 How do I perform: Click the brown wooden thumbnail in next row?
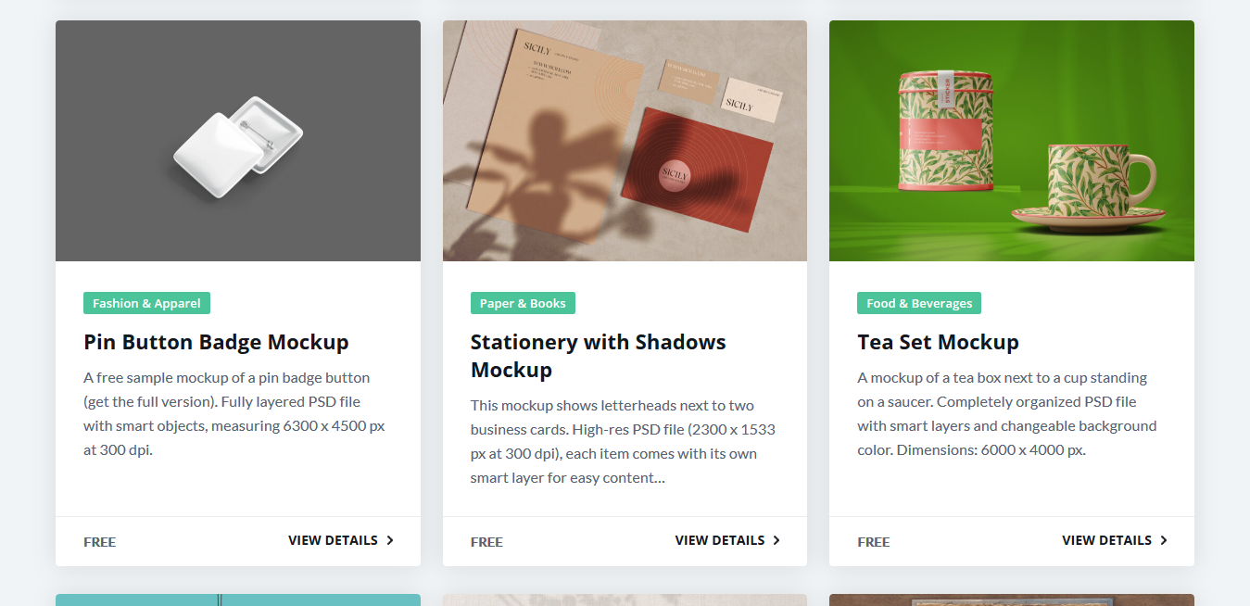(1011, 600)
